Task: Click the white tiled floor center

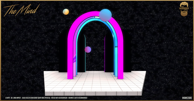Action: [95, 81]
